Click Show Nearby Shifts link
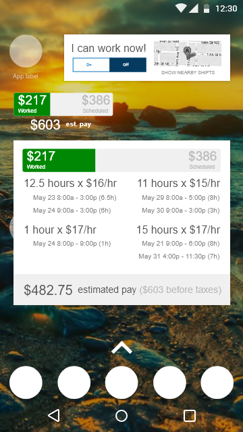This screenshot has height=432, width=243. point(188,73)
